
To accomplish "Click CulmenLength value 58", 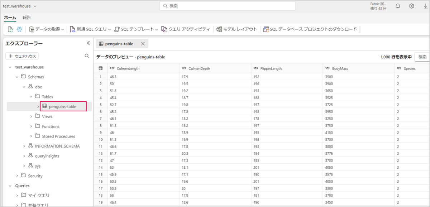I will [112, 195].
